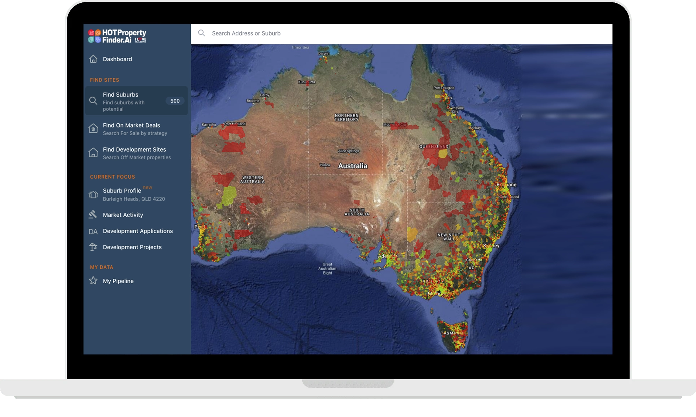Click the Market Activity auction gavel icon
696x417 pixels.
tap(93, 214)
